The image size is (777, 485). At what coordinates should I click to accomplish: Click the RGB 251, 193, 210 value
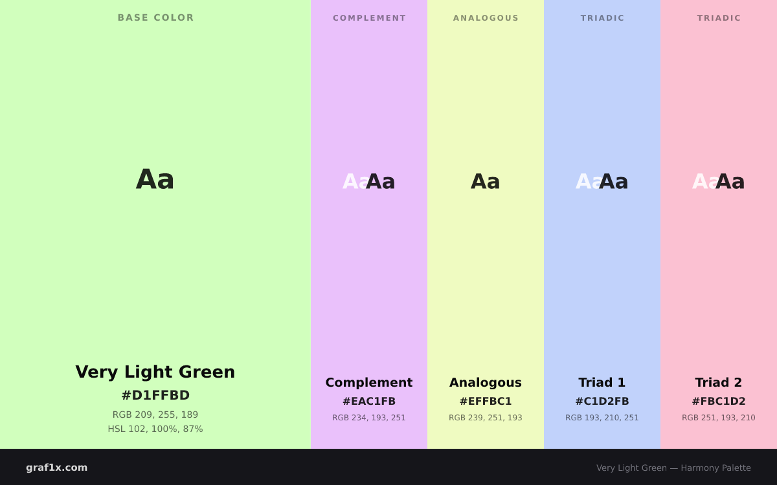[719, 418]
